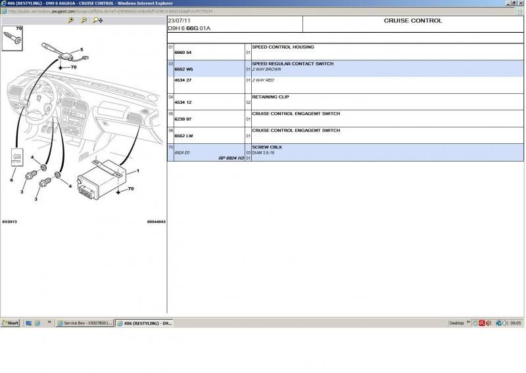The height and width of the screenshot is (373, 526).
Task: Select part number 4534 27
Action: 183,80
